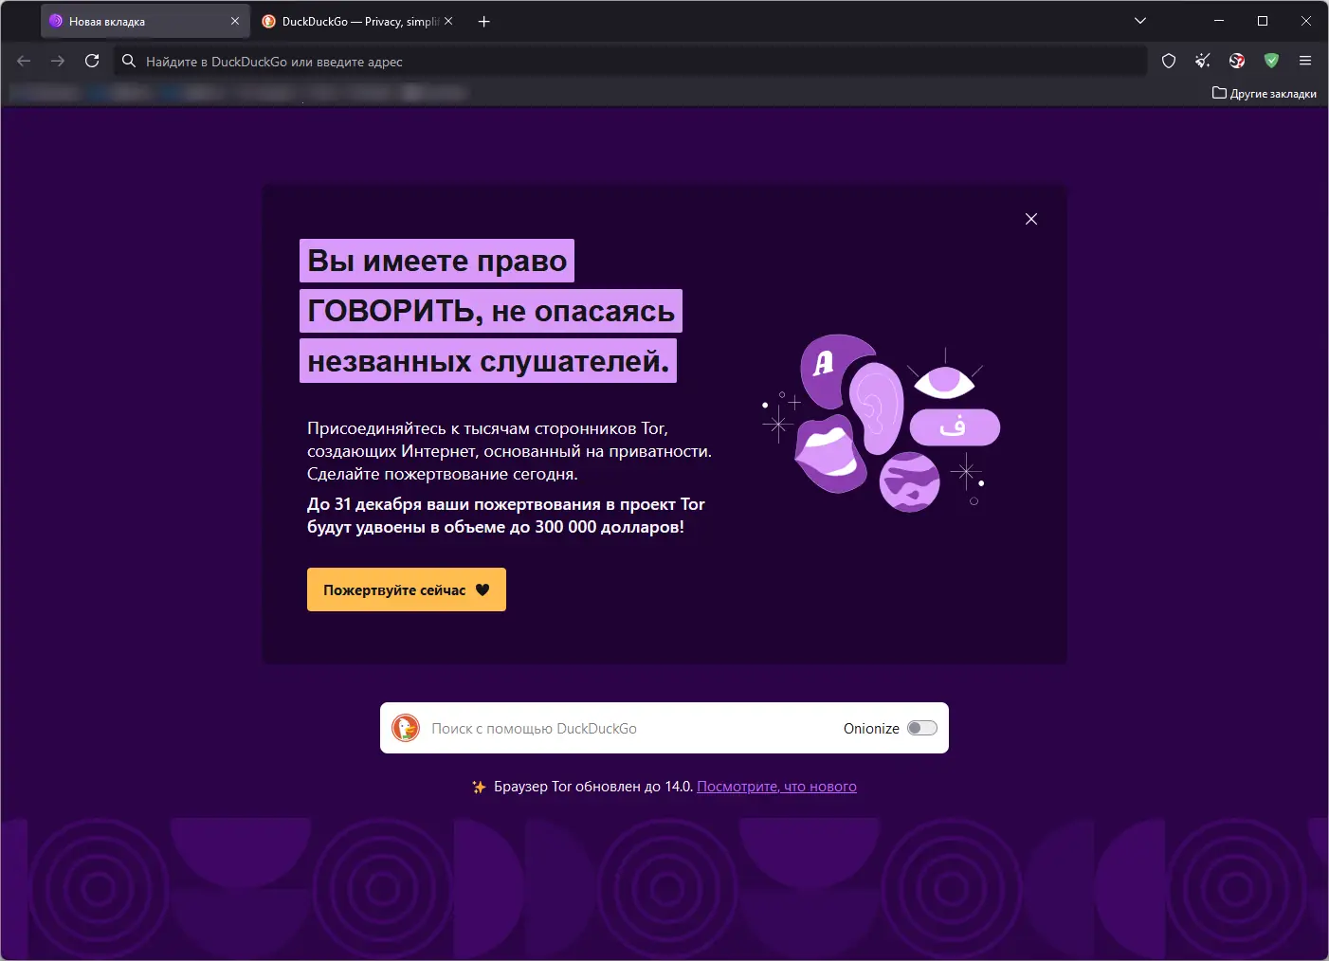This screenshot has width=1329, height=961.
Task: Open the Tor security level shield
Action: pos(1169,61)
